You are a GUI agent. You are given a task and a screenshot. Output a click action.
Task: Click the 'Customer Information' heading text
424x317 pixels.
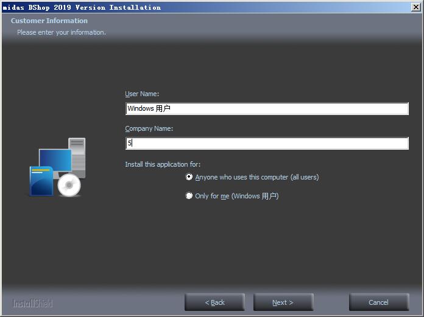coord(49,21)
